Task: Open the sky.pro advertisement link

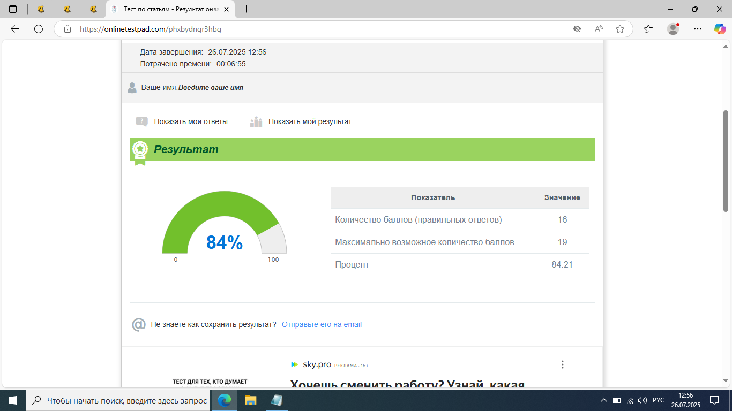Action: pos(317,364)
